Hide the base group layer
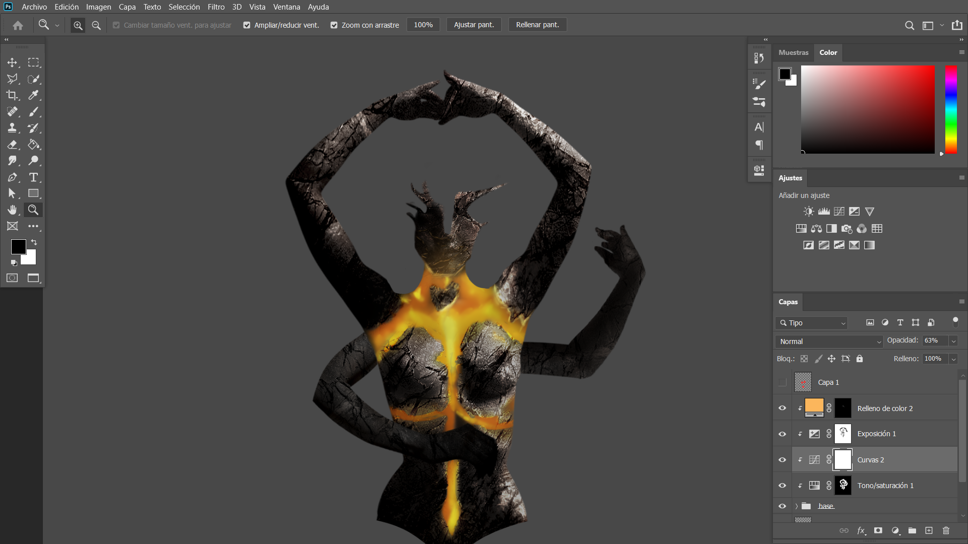968x544 pixels. [782, 506]
